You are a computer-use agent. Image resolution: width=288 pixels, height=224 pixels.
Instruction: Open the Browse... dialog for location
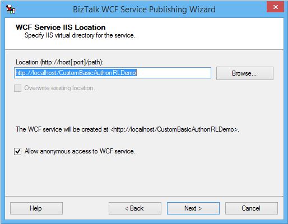[245, 73]
